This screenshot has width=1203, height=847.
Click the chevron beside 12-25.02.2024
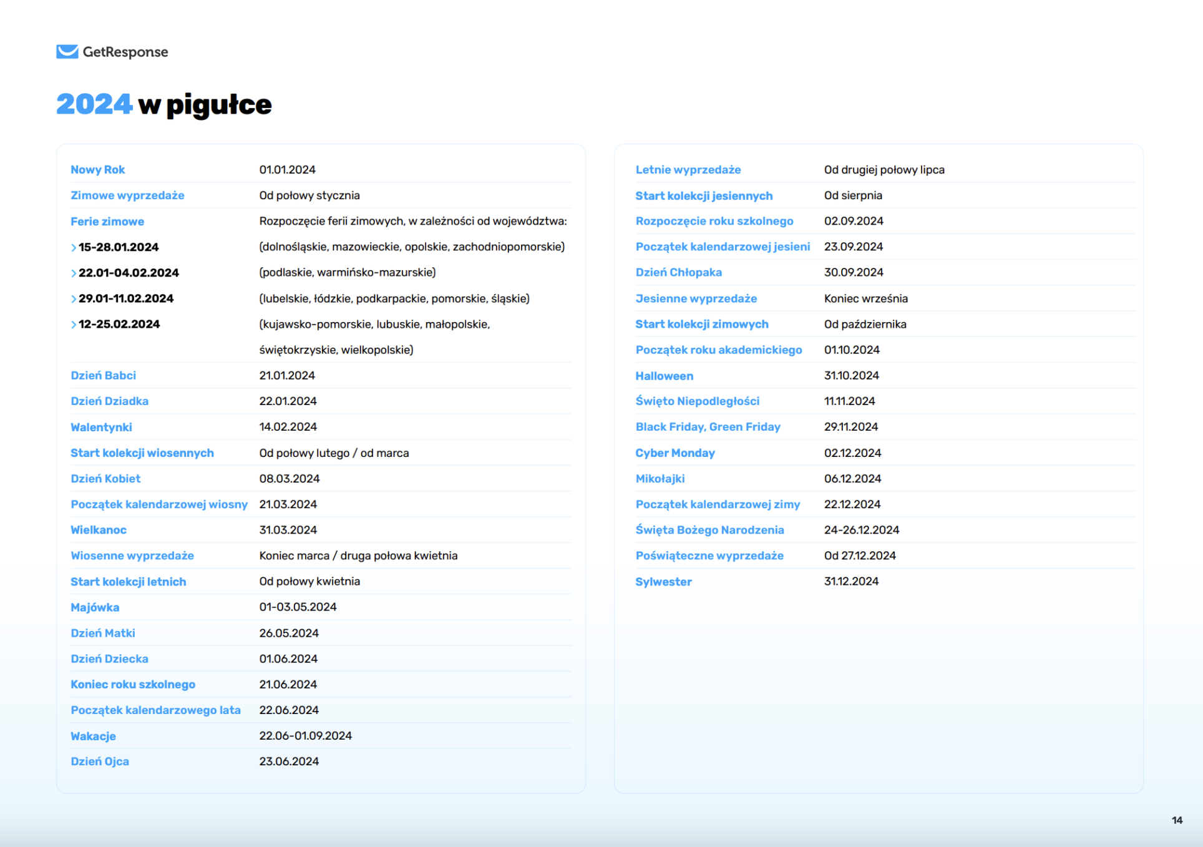pyautogui.click(x=74, y=325)
